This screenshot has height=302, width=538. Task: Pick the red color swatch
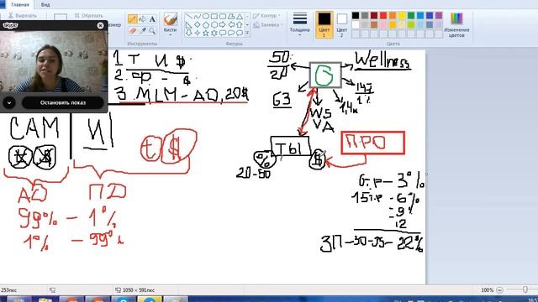click(383, 15)
